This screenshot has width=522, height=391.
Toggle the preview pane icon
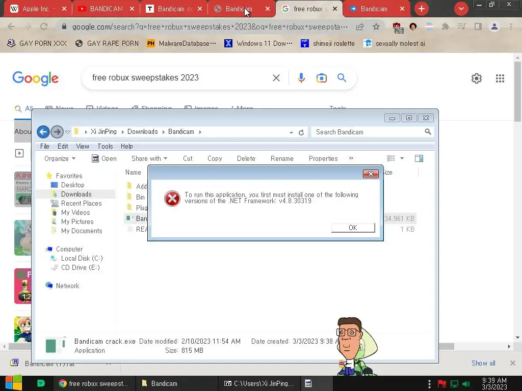(419, 158)
